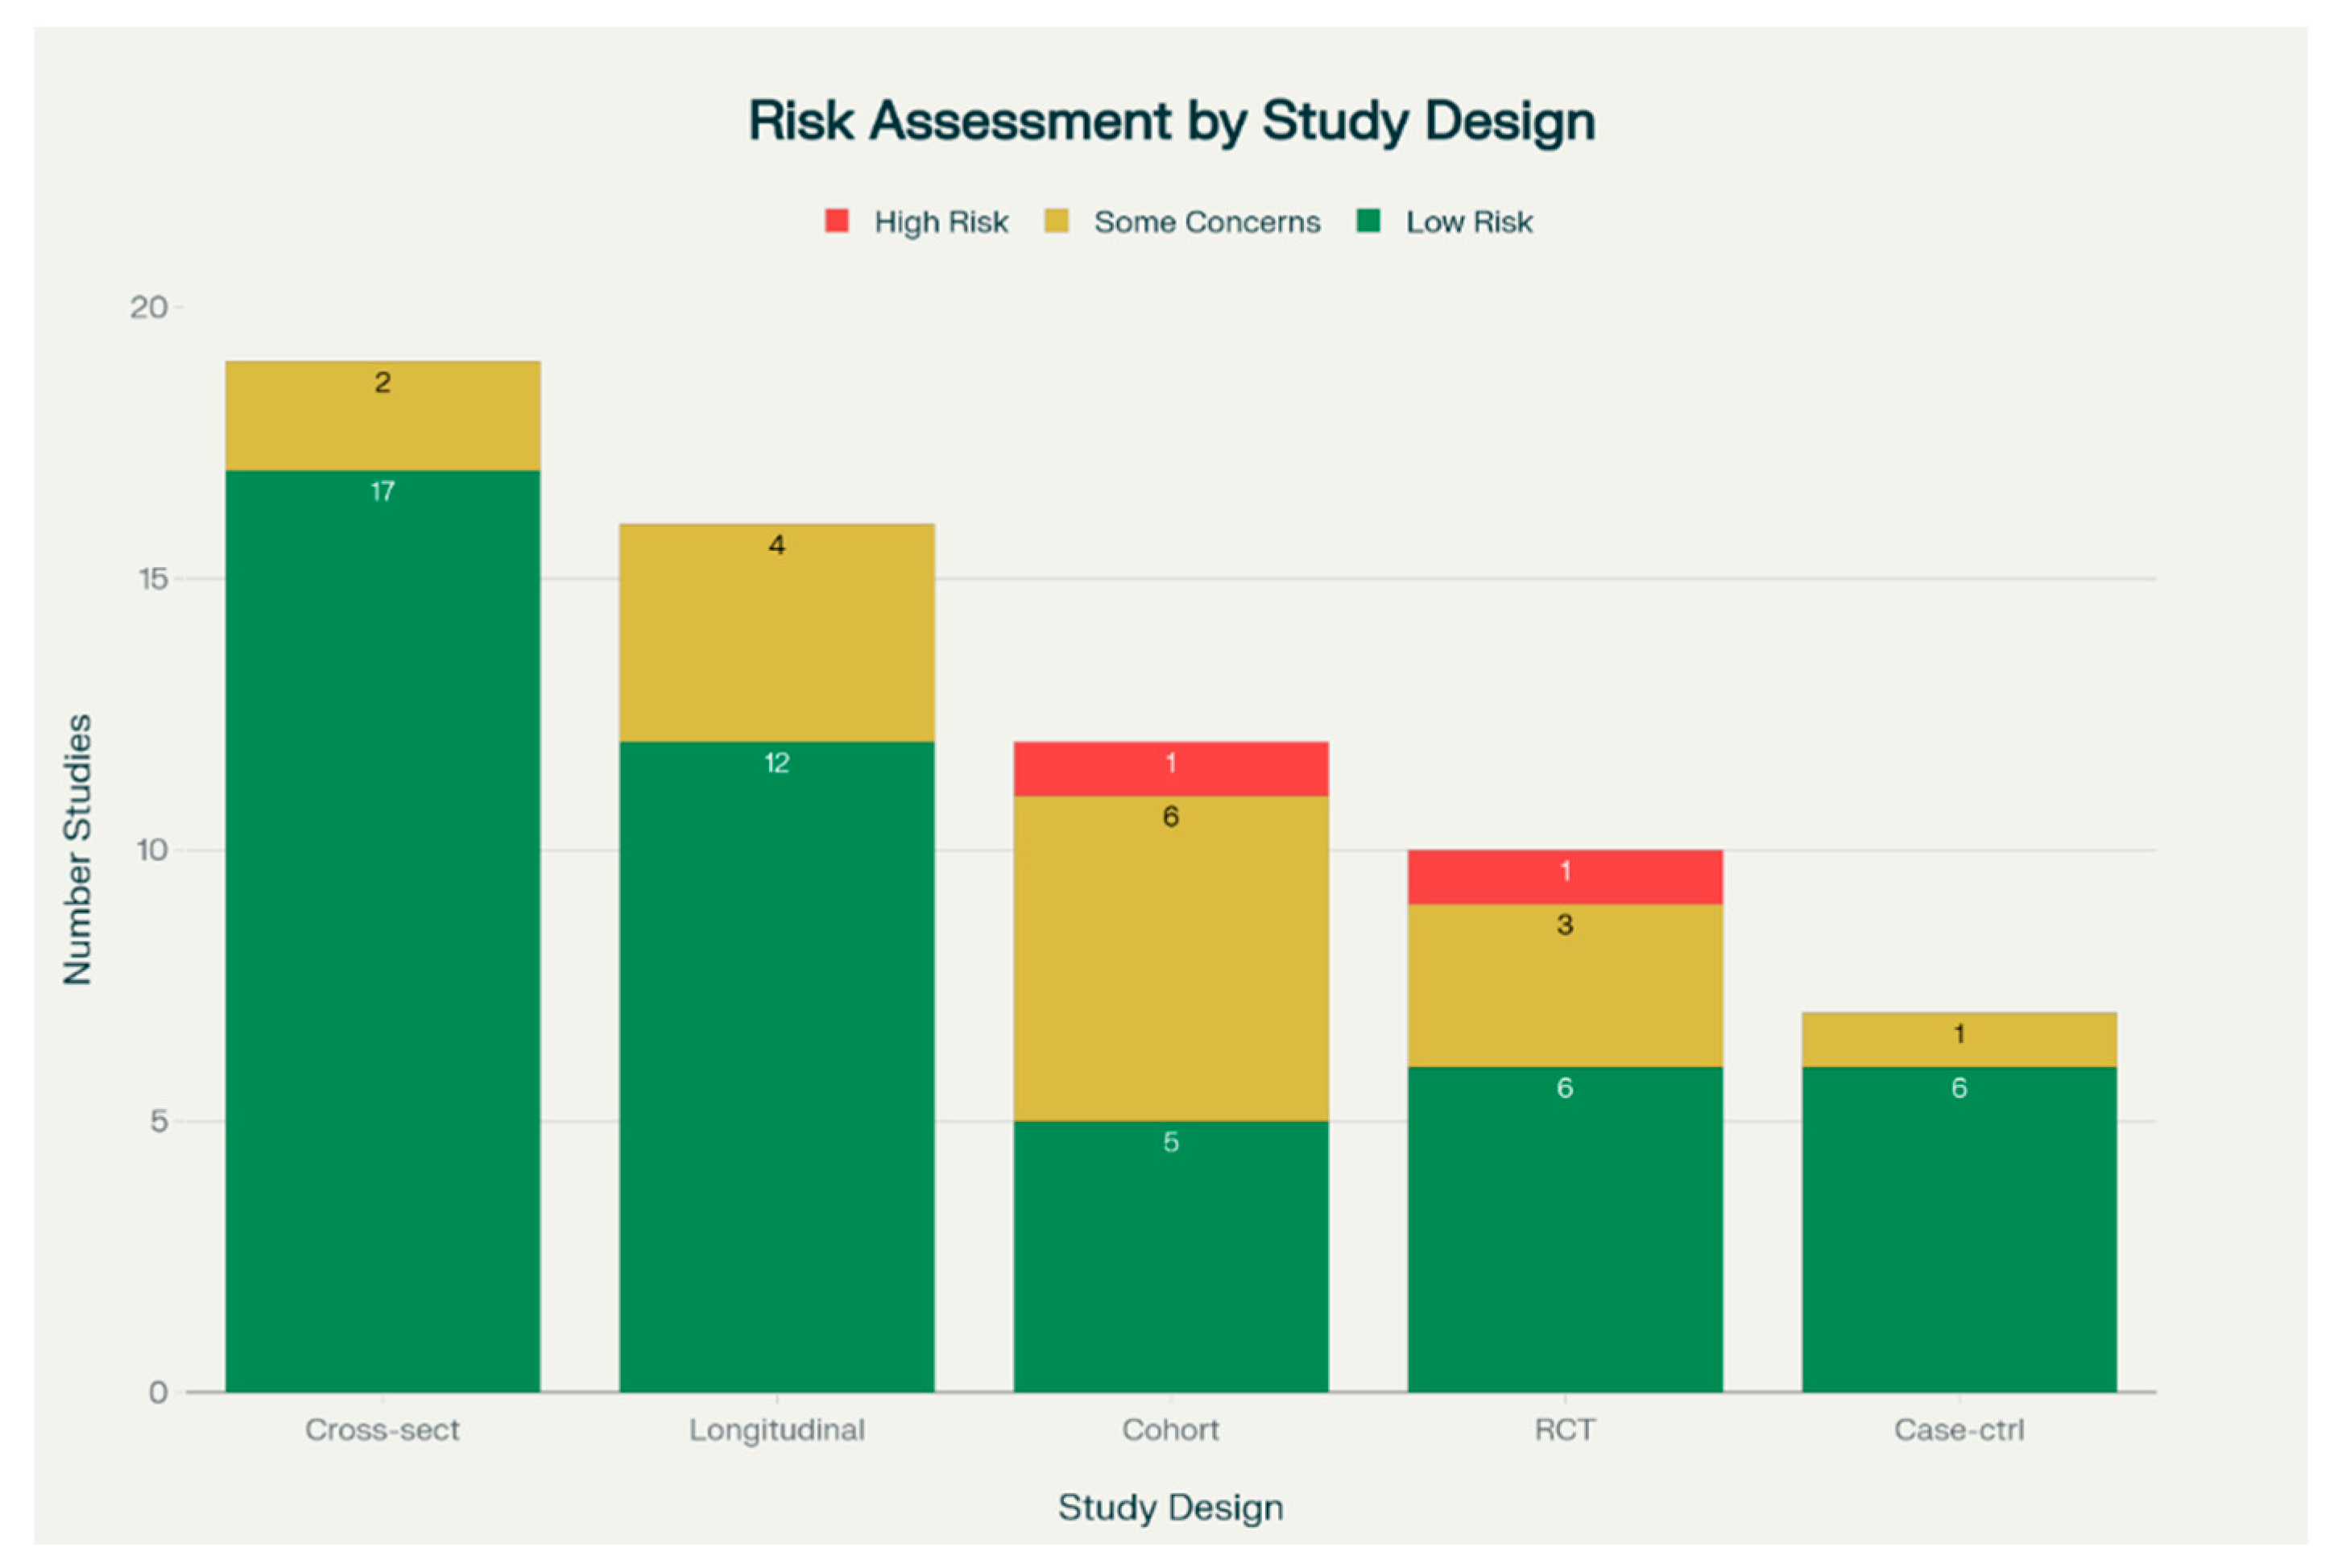Screen dimensions: 2334x1568
Task: Click the Cohort red segment labeled 1
Action: (1170, 768)
